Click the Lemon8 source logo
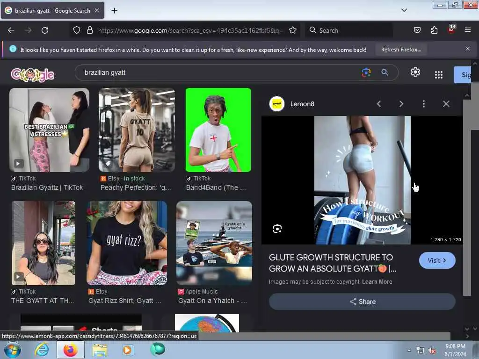This screenshot has width=479, height=359. click(277, 104)
